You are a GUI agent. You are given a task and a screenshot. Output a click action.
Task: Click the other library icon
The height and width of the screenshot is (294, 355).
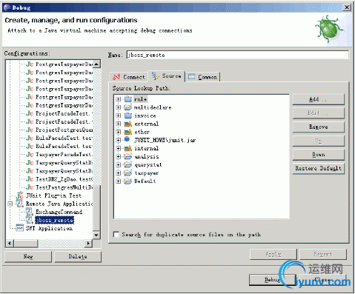pos(128,132)
